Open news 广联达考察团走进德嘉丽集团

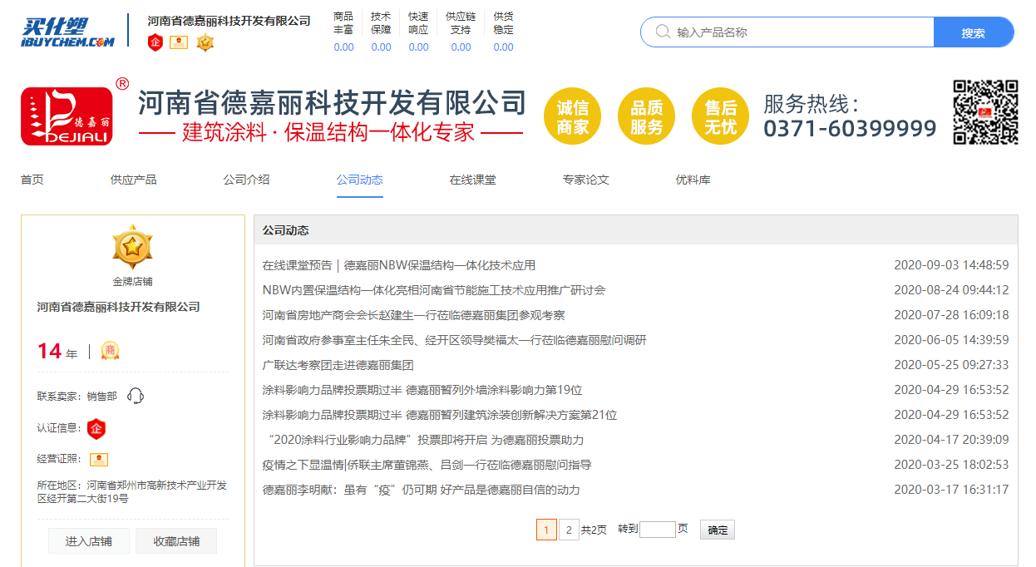[338, 365]
